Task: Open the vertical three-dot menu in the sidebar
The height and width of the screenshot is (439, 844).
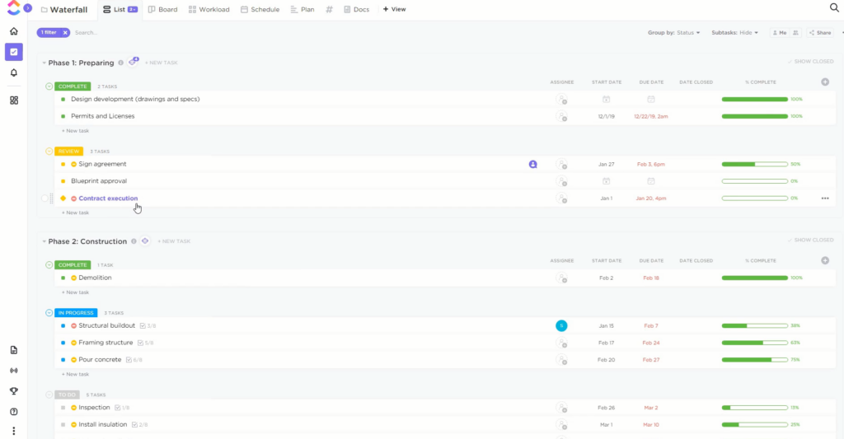Action: 14,431
